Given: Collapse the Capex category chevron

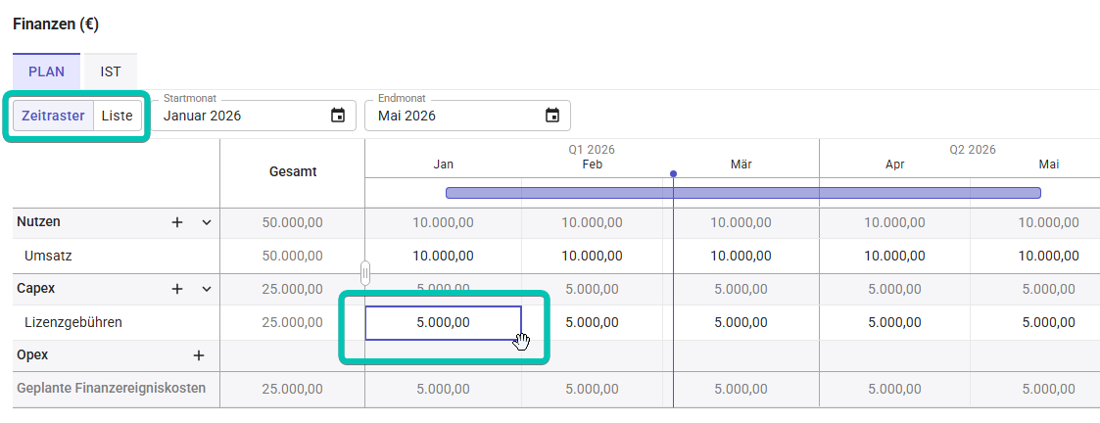Looking at the screenshot, I should pyautogui.click(x=207, y=289).
